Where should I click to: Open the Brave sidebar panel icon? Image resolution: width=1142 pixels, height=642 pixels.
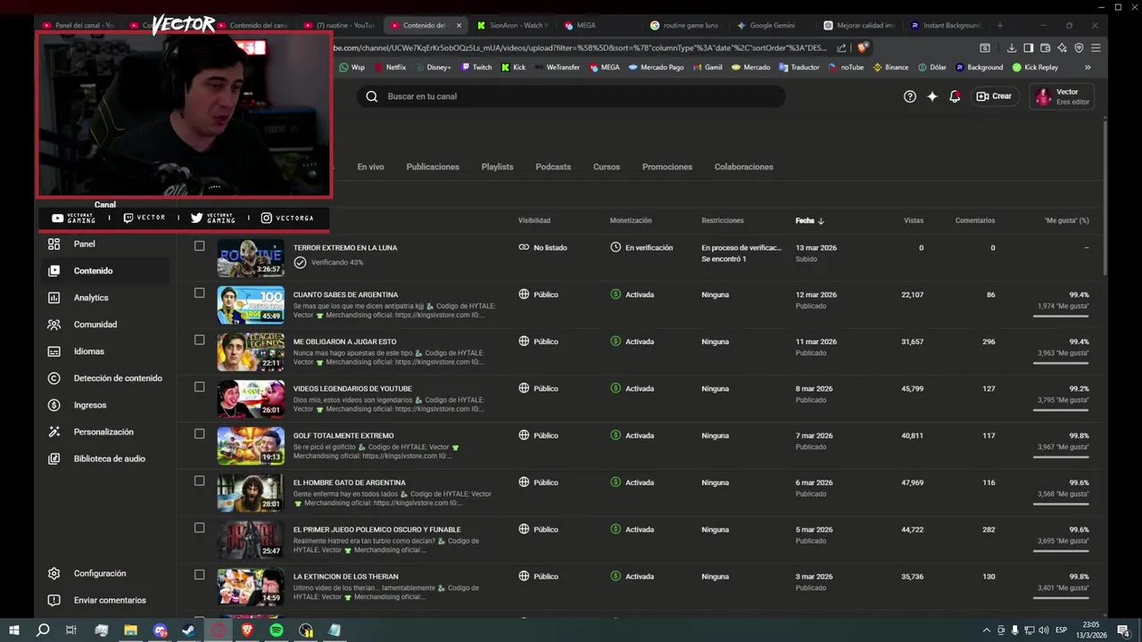1028,48
